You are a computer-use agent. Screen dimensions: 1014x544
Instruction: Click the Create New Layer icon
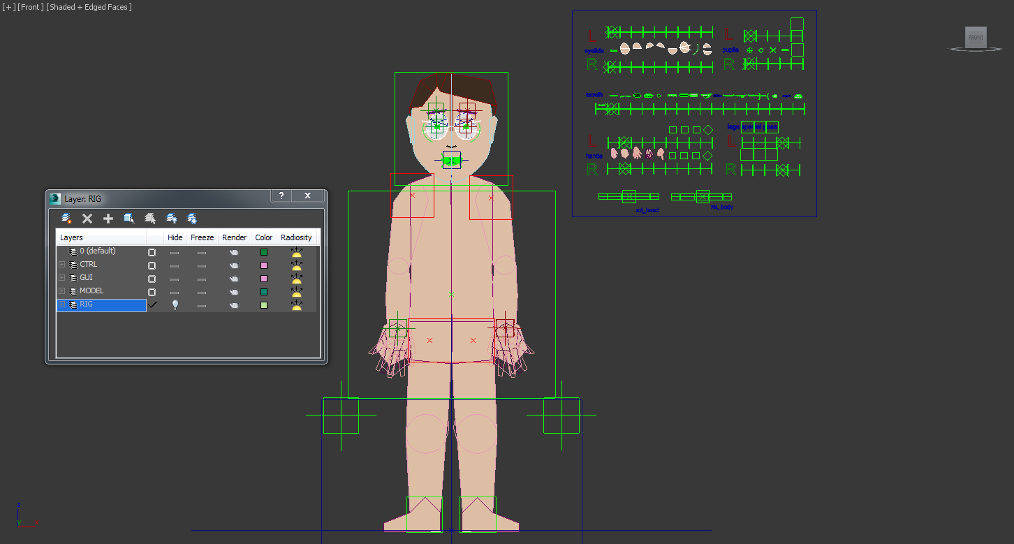[66, 218]
